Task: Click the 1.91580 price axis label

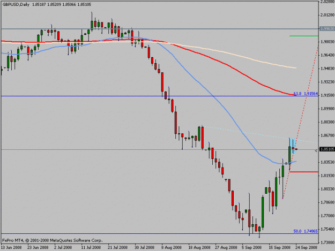Action: (x=327, y=95)
